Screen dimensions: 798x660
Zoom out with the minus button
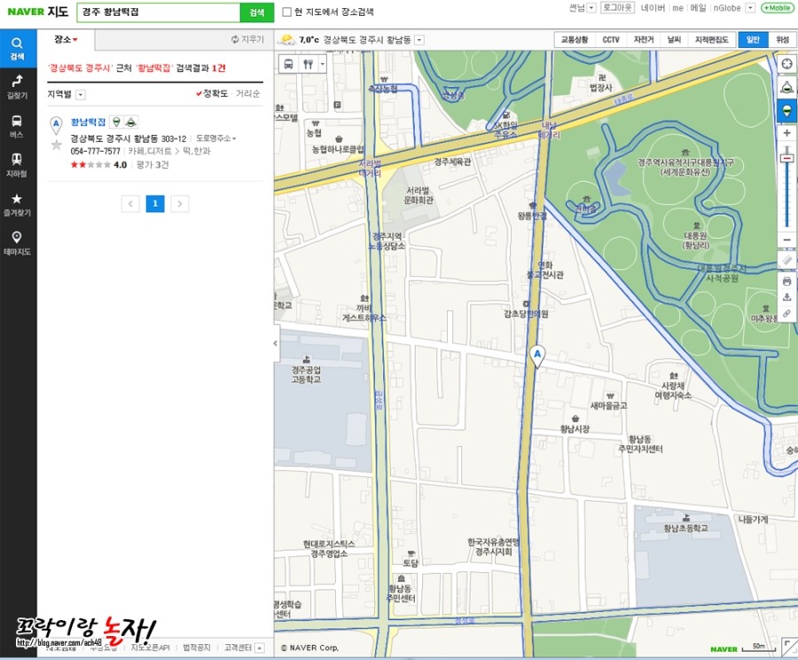786,240
